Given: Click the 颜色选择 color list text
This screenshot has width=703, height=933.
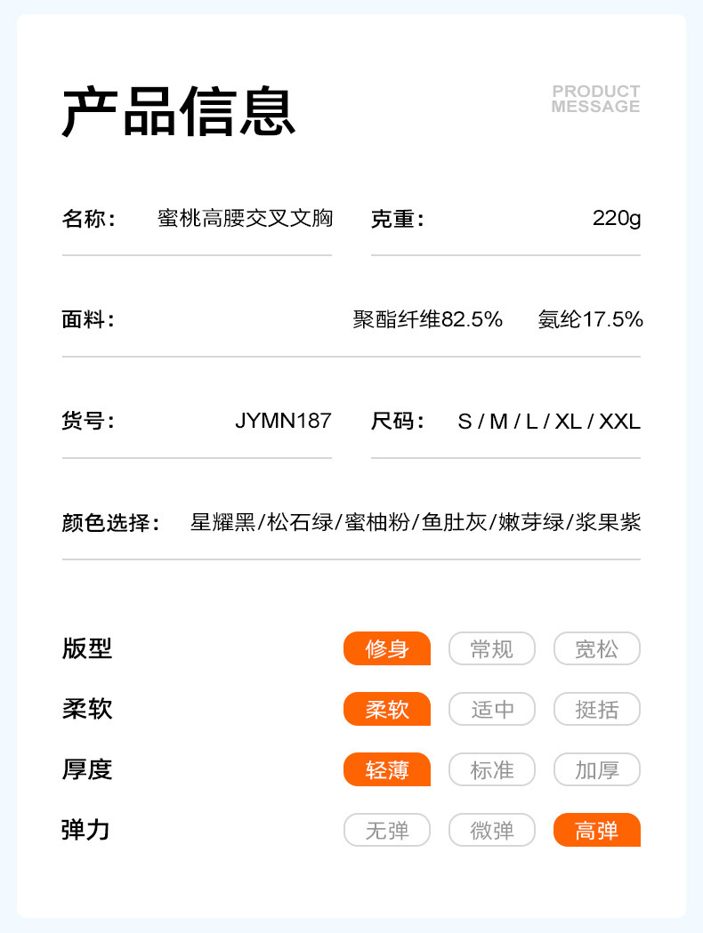Looking at the screenshot, I should click(416, 522).
